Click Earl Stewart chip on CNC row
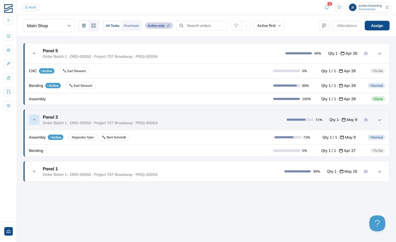 pyautogui.click(x=74, y=71)
